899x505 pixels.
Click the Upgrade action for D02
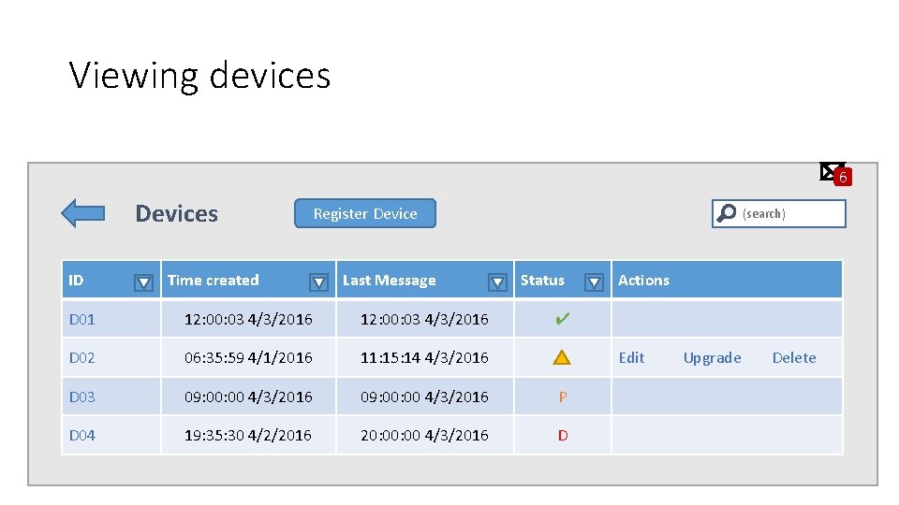tap(712, 357)
